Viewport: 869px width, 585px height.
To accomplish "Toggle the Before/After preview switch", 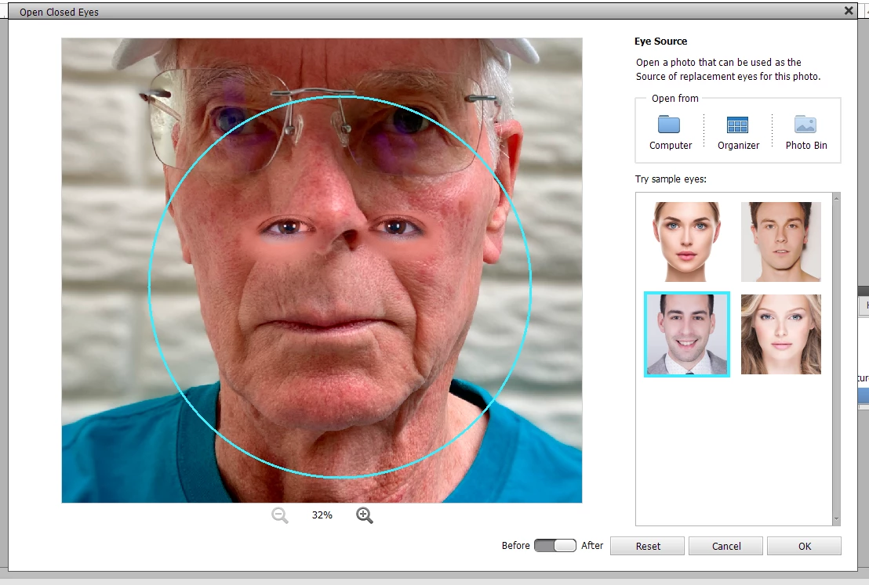I will [x=555, y=545].
